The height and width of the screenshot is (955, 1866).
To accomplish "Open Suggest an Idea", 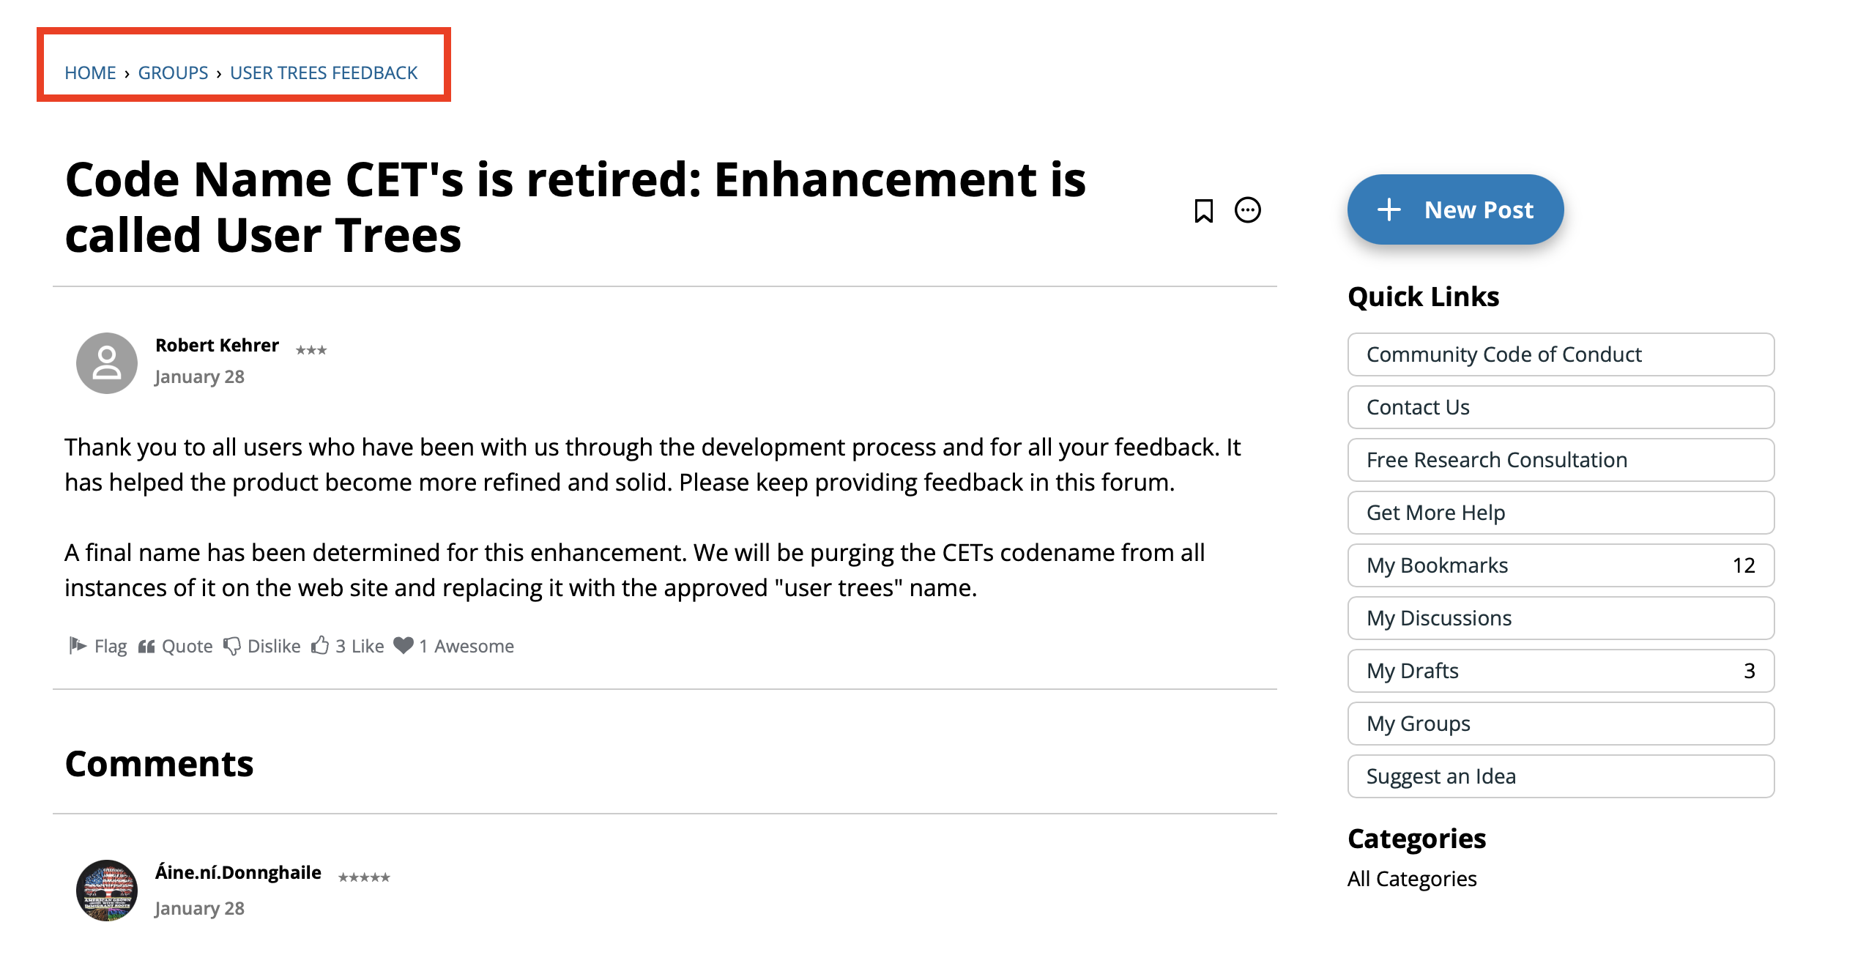I will (x=1561, y=776).
